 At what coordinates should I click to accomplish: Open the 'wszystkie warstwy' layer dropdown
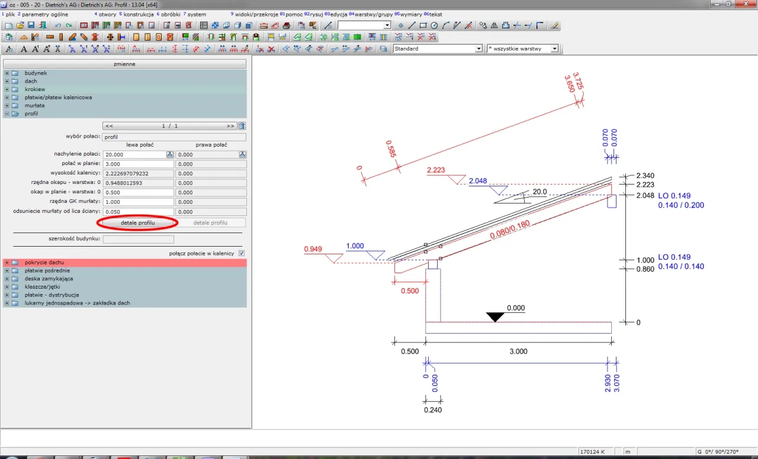(x=554, y=49)
